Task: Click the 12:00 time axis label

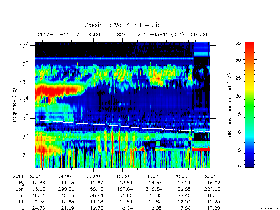Action: 122,177
